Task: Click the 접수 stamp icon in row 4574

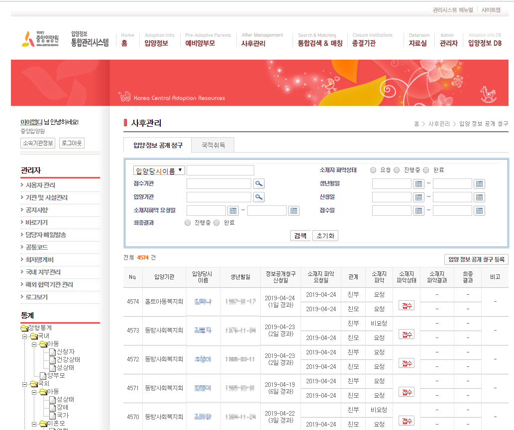Action: (407, 305)
